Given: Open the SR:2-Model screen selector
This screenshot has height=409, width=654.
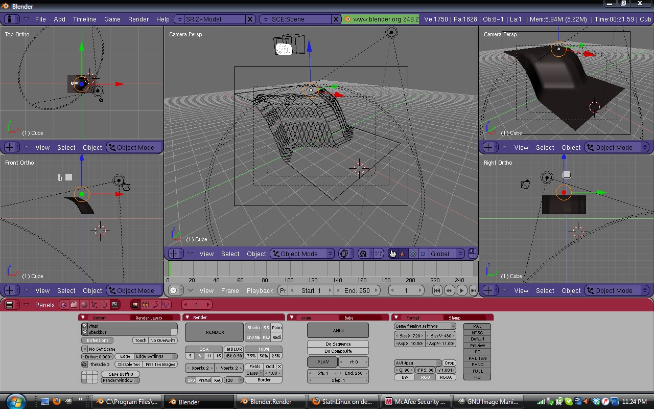Looking at the screenshot, I should point(214,19).
